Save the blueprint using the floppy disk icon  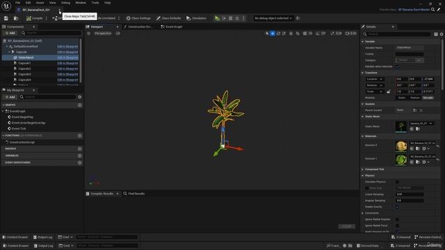click(x=6, y=18)
